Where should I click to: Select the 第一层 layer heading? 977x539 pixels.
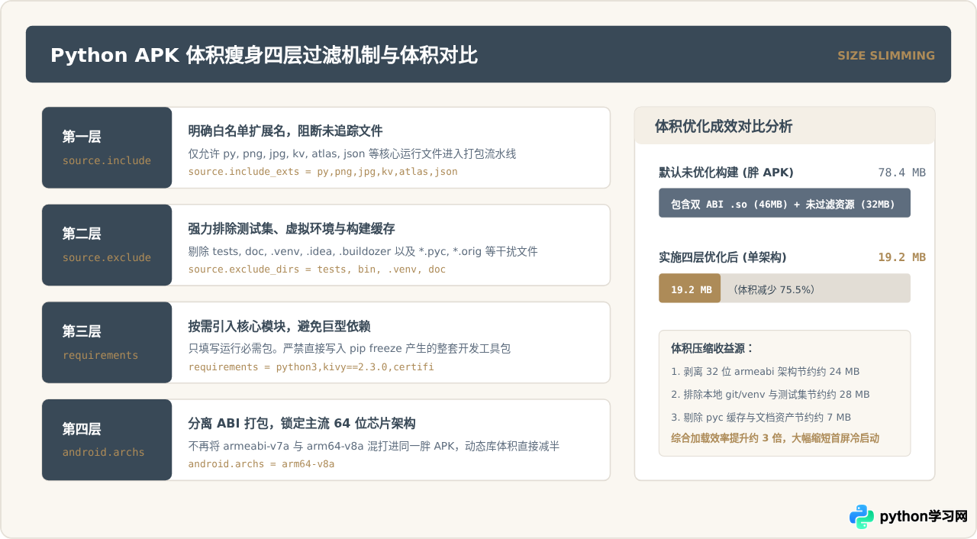coord(82,137)
